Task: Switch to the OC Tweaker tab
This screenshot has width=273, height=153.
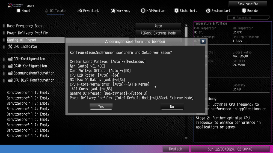Action: pyautogui.click(x=56, y=11)
